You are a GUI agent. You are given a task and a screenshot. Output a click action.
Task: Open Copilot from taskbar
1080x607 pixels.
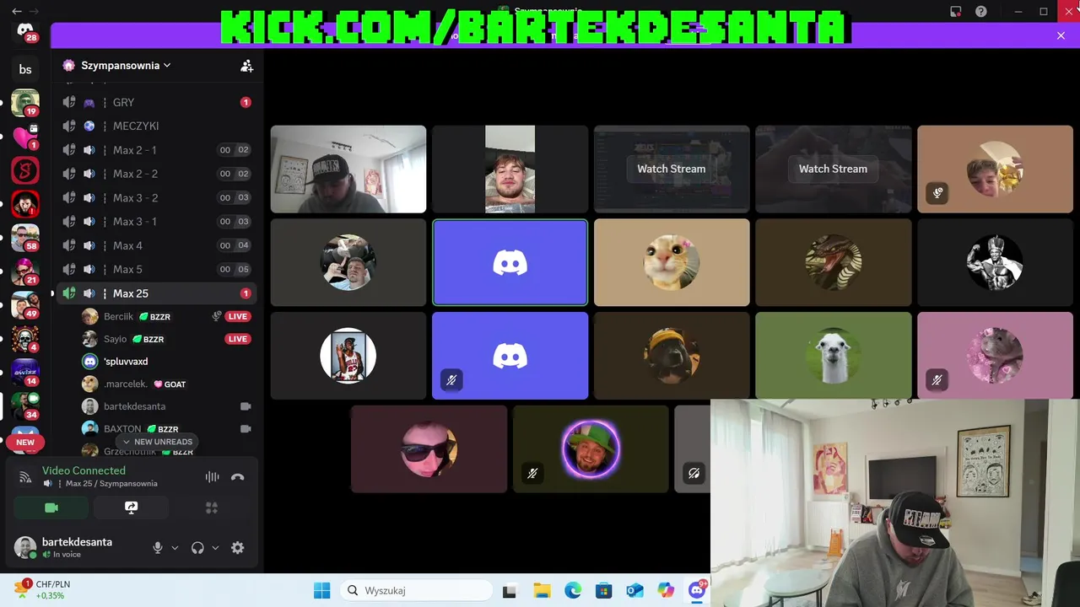pos(666,591)
